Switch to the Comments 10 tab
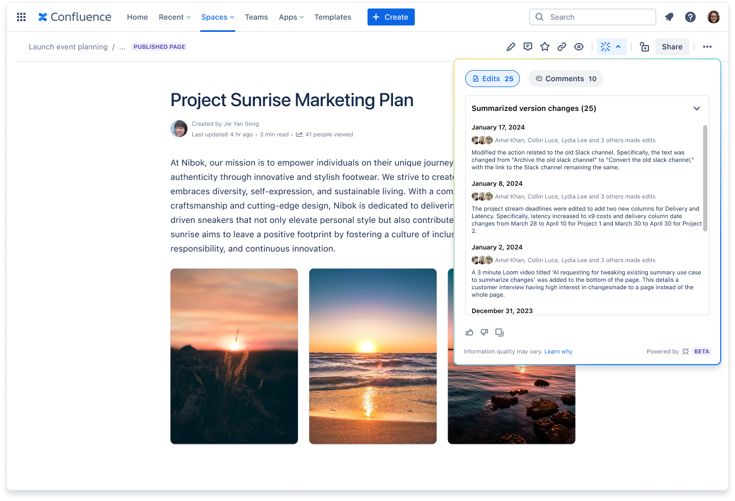 [x=565, y=79]
